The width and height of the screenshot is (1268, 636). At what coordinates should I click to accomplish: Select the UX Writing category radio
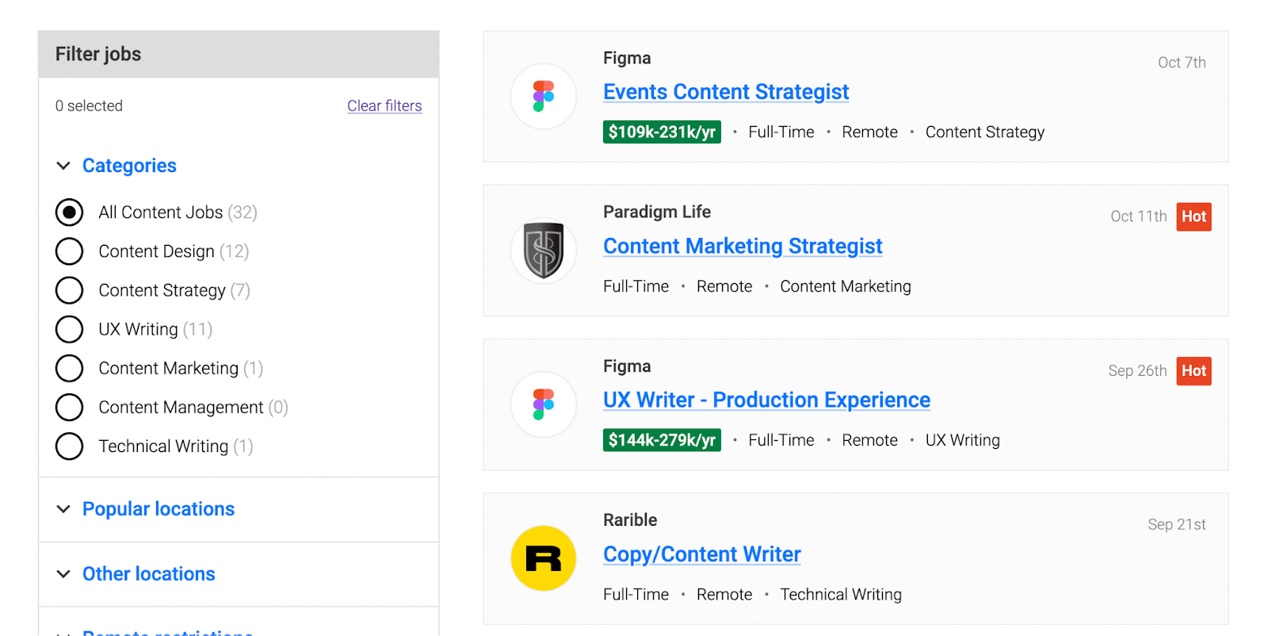pyautogui.click(x=70, y=329)
